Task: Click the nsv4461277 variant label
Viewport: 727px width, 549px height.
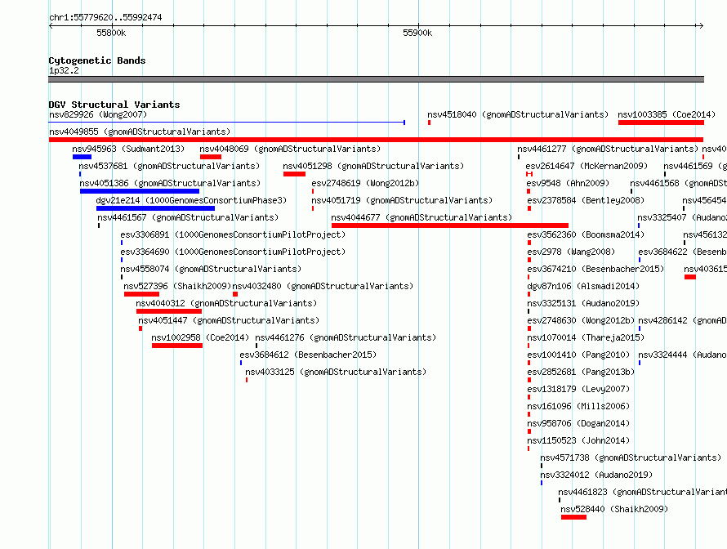Action: click(608, 149)
